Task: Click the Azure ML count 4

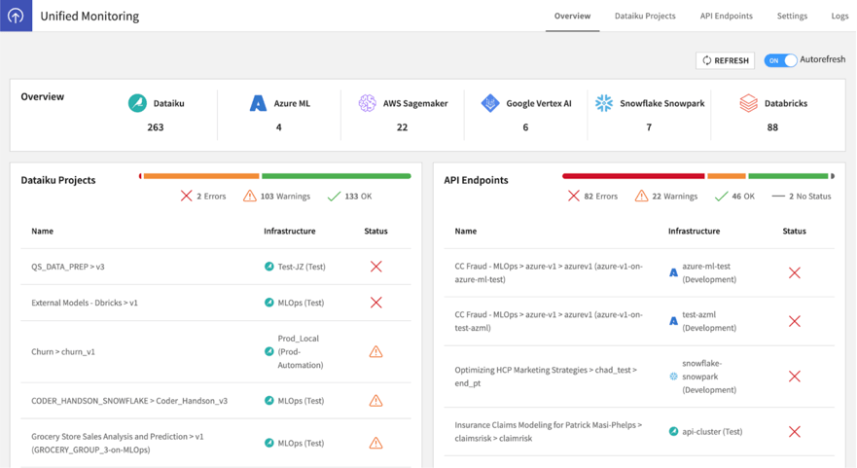Action: (279, 126)
